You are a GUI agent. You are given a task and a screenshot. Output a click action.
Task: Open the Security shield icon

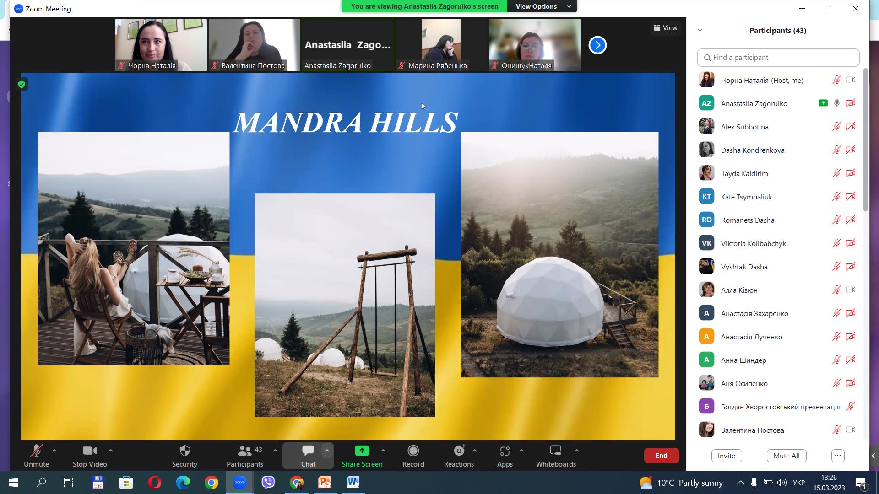pos(184,451)
